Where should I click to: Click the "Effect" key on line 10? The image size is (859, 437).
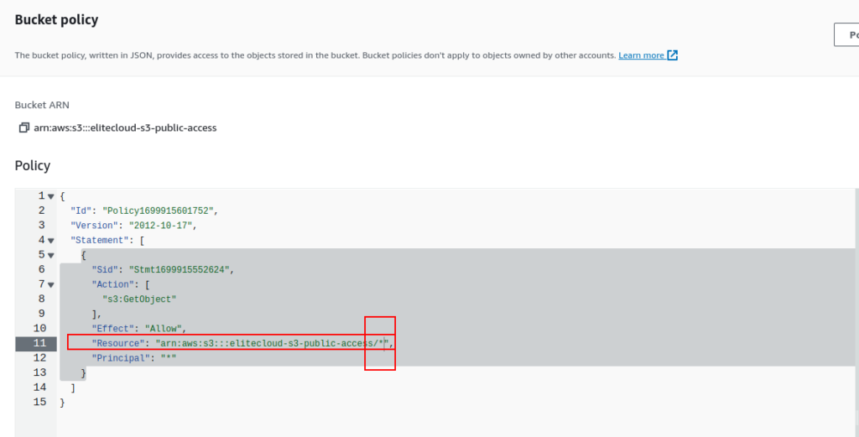pos(113,329)
